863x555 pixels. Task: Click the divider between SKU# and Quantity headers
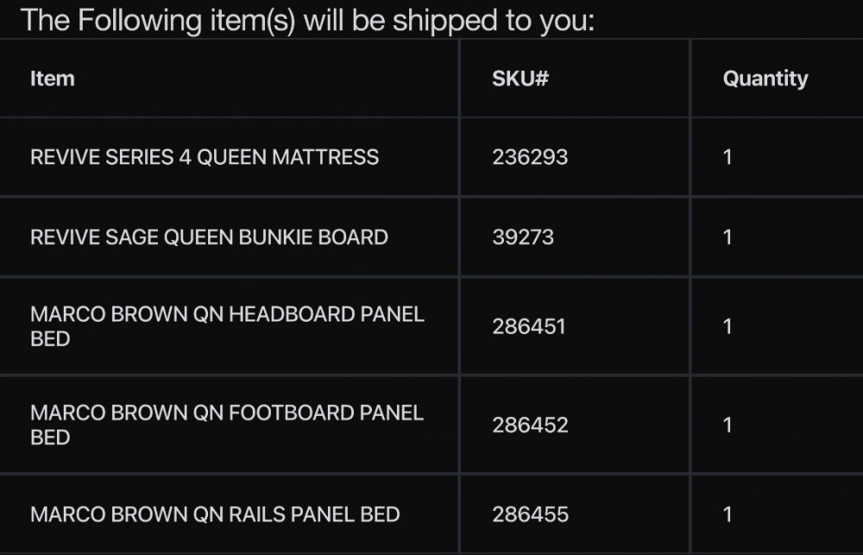690,79
